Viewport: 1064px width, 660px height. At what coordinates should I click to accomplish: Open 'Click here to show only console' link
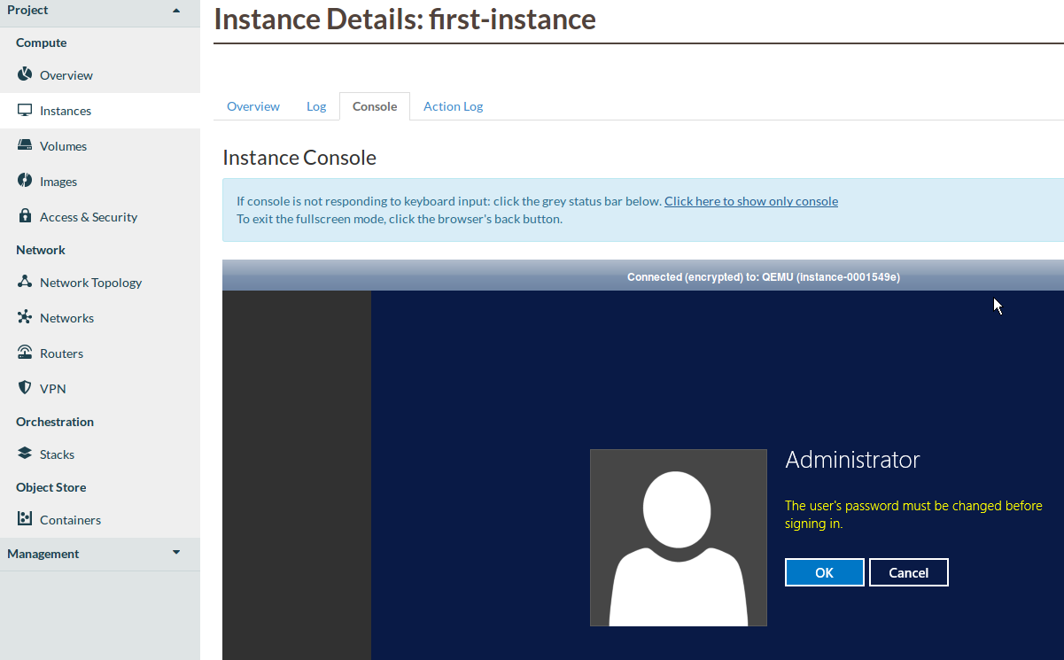[x=750, y=200]
